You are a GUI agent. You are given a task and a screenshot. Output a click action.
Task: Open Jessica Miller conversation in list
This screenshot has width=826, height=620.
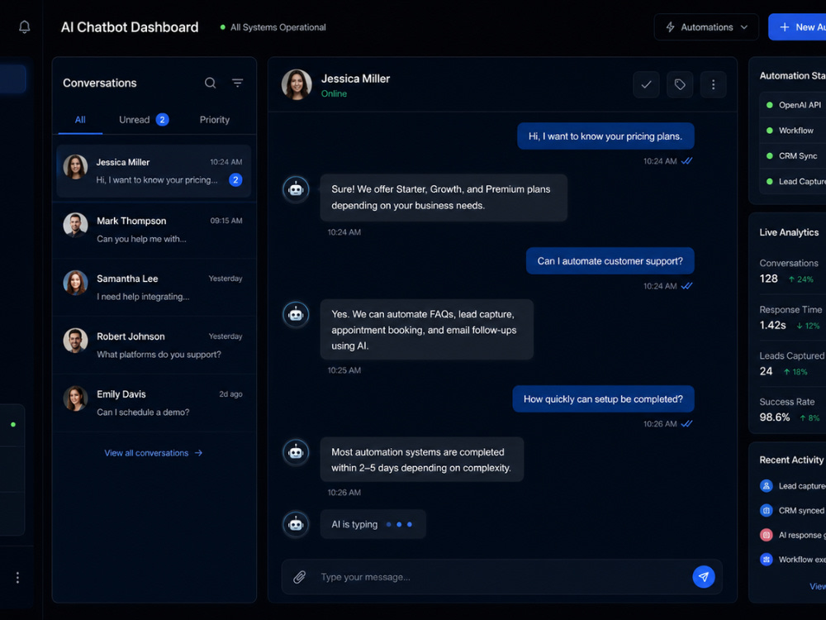point(154,171)
